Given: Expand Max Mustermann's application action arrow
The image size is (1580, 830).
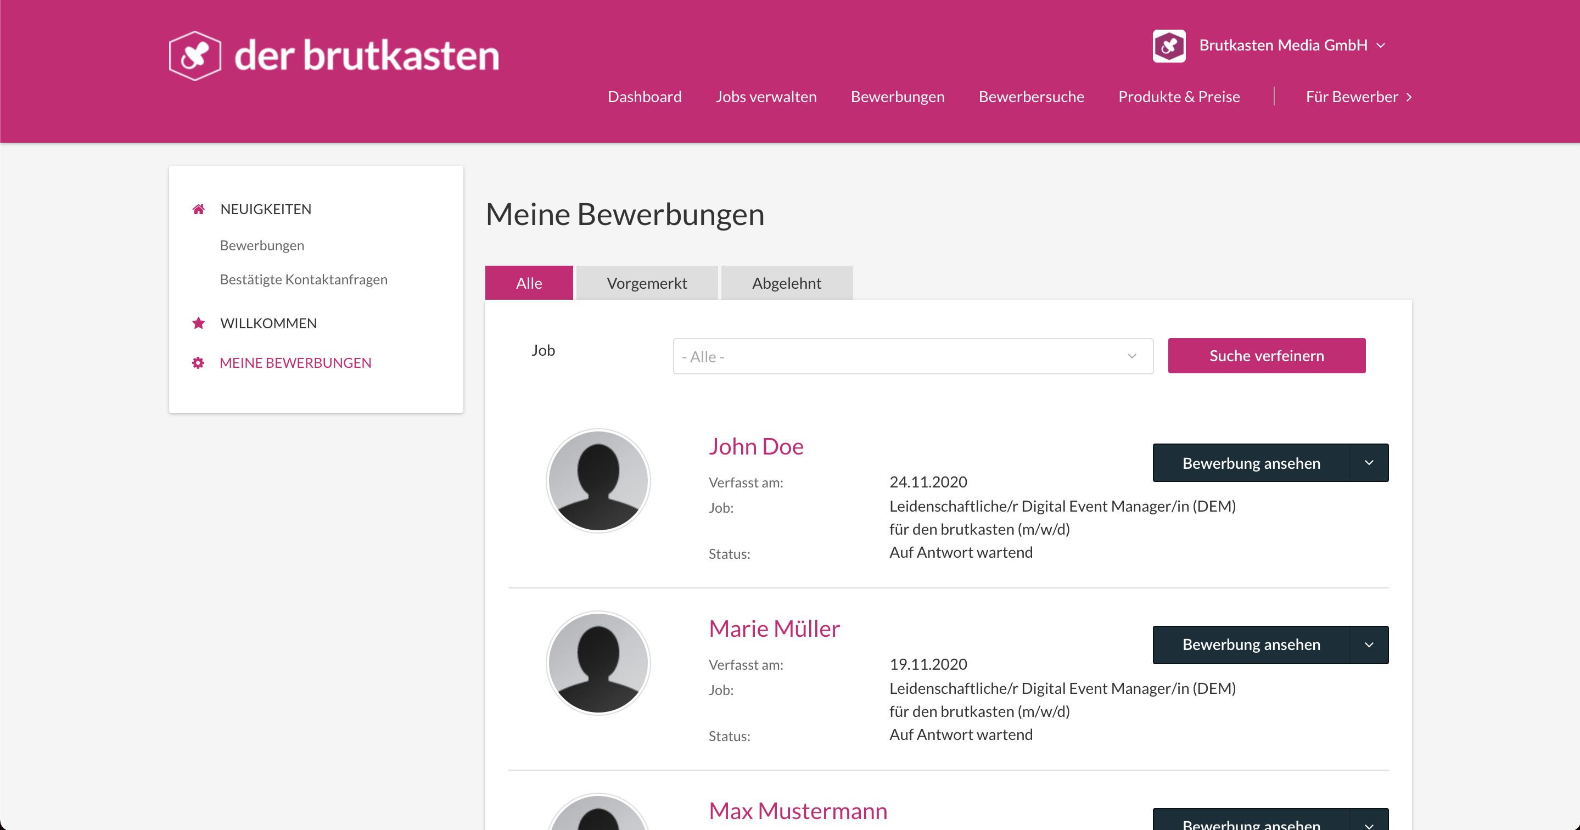Looking at the screenshot, I should [1369, 821].
